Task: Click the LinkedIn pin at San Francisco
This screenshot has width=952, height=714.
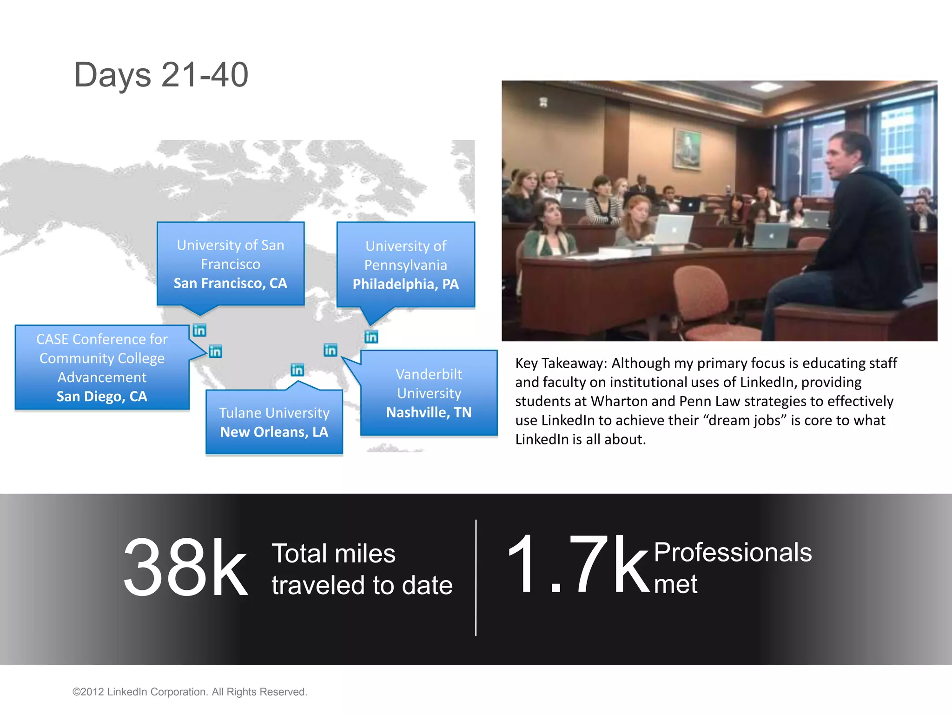Action: click(x=199, y=331)
